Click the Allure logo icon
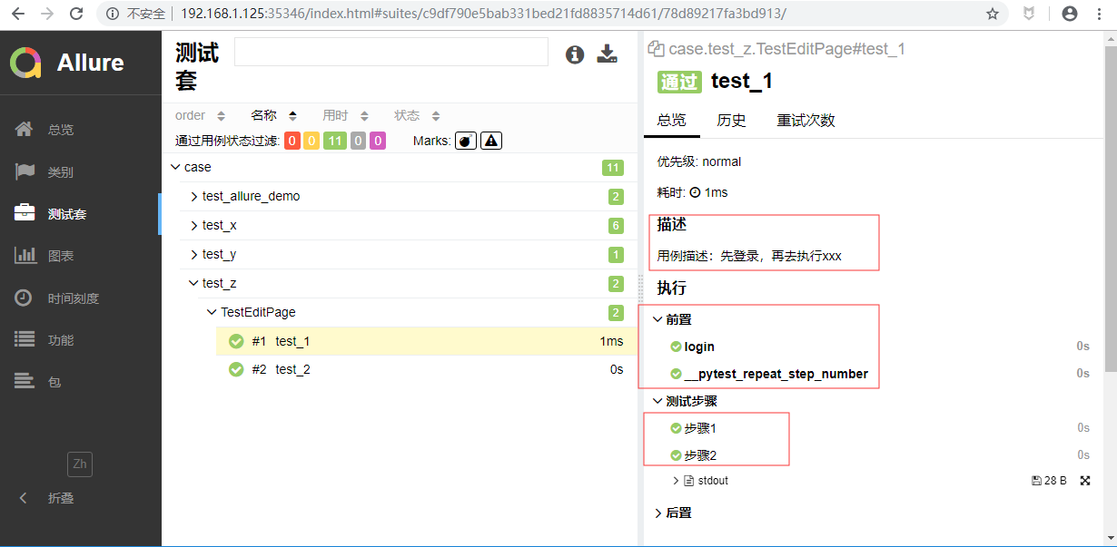 pyautogui.click(x=25, y=63)
